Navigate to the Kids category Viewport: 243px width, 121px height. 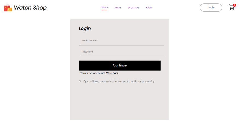pyautogui.click(x=149, y=8)
